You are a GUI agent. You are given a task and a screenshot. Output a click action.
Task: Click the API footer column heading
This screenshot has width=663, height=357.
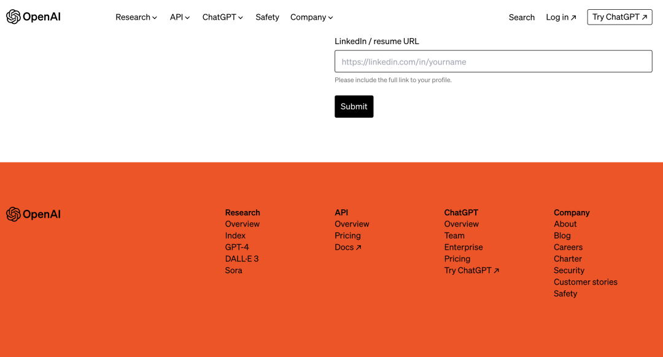coord(341,212)
